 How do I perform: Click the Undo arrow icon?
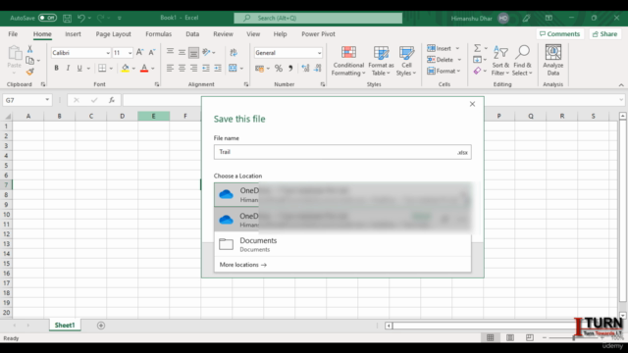click(81, 18)
